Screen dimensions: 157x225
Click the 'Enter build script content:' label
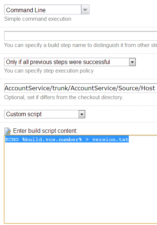[x=45, y=131]
